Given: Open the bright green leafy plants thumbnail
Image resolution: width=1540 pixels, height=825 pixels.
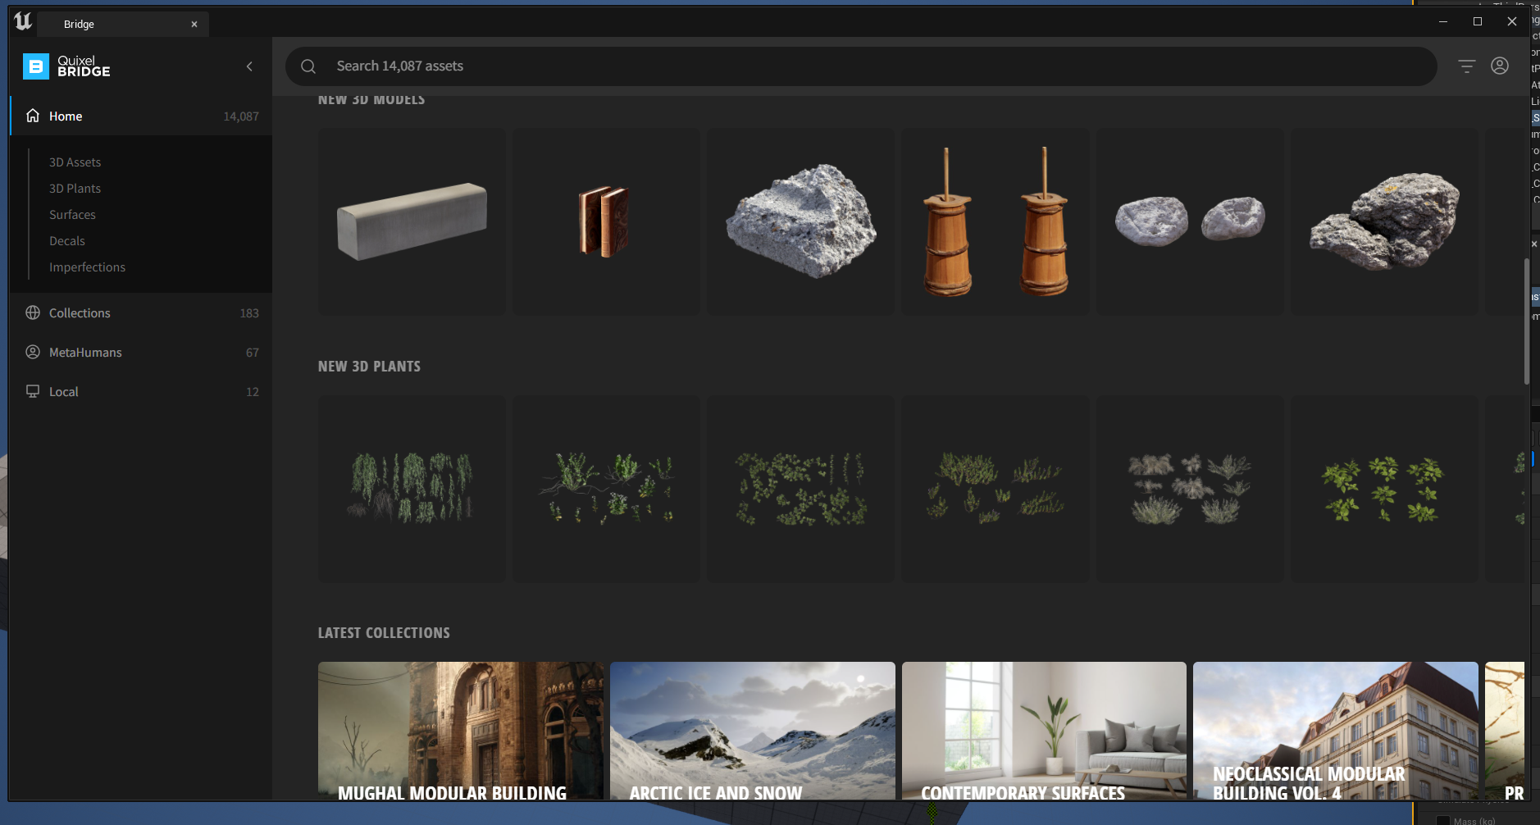Looking at the screenshot, I should pyautogui.click(x=1384, y=489).
